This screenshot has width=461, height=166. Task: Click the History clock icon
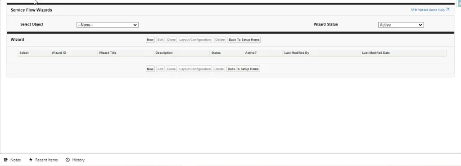(x=68, y=160)
